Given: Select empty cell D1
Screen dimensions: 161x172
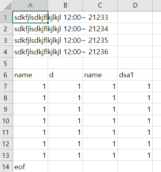Looking at the screenshot, I should pyautogui.click(x=135, y=17).
